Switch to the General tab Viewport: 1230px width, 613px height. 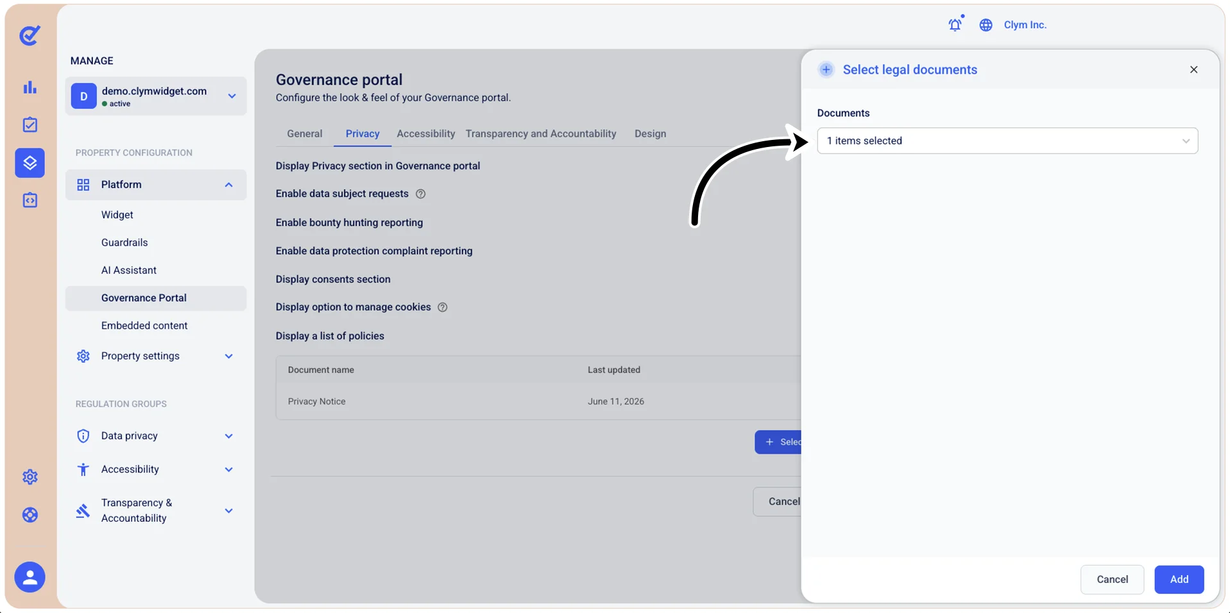coord(305,134)
